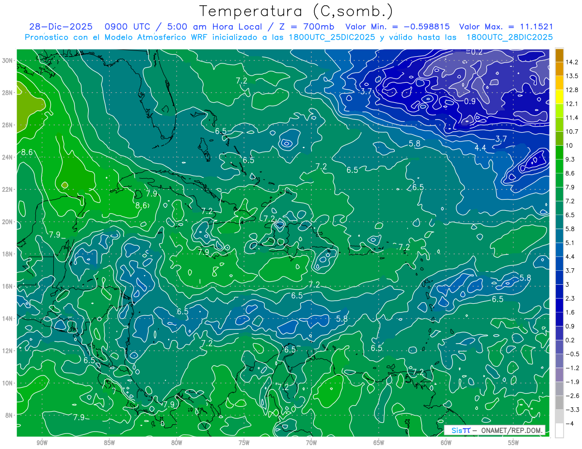Click the 75W longitude axis label
Image resolution: width=582 pixels, height=449 pixels.
pos(244,443)
